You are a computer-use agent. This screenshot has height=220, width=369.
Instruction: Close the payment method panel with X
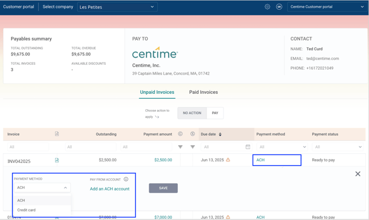[x=357, y=174]
